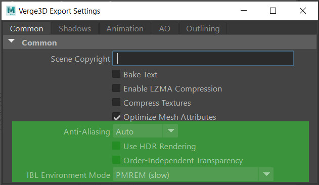This screenshot has height=185, width=319.
Task: Click the Maya application icon in title bar
Action: [x=11, y=11]
